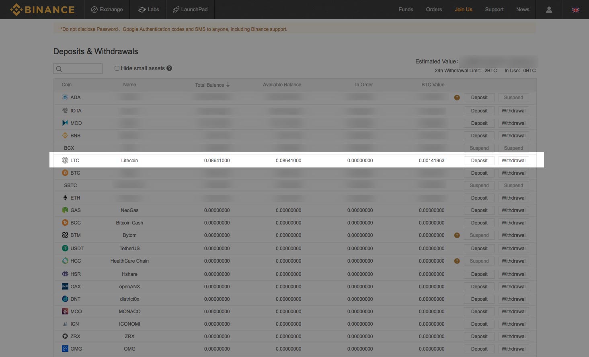Click the ZRX coin icon

(65, 336)
